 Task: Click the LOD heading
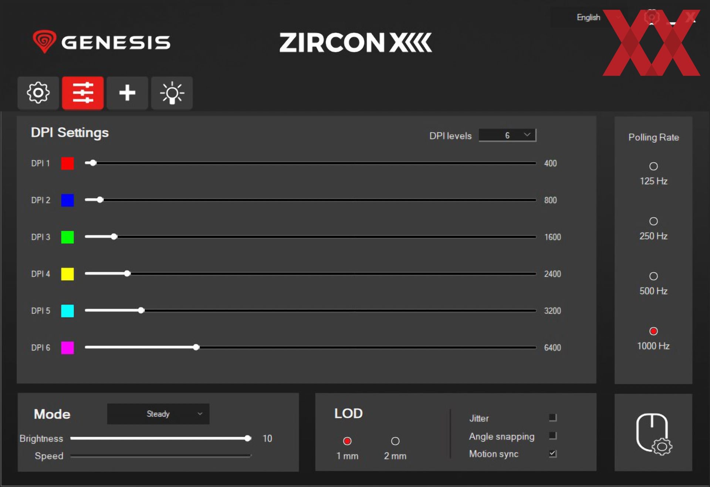[348, 413]
